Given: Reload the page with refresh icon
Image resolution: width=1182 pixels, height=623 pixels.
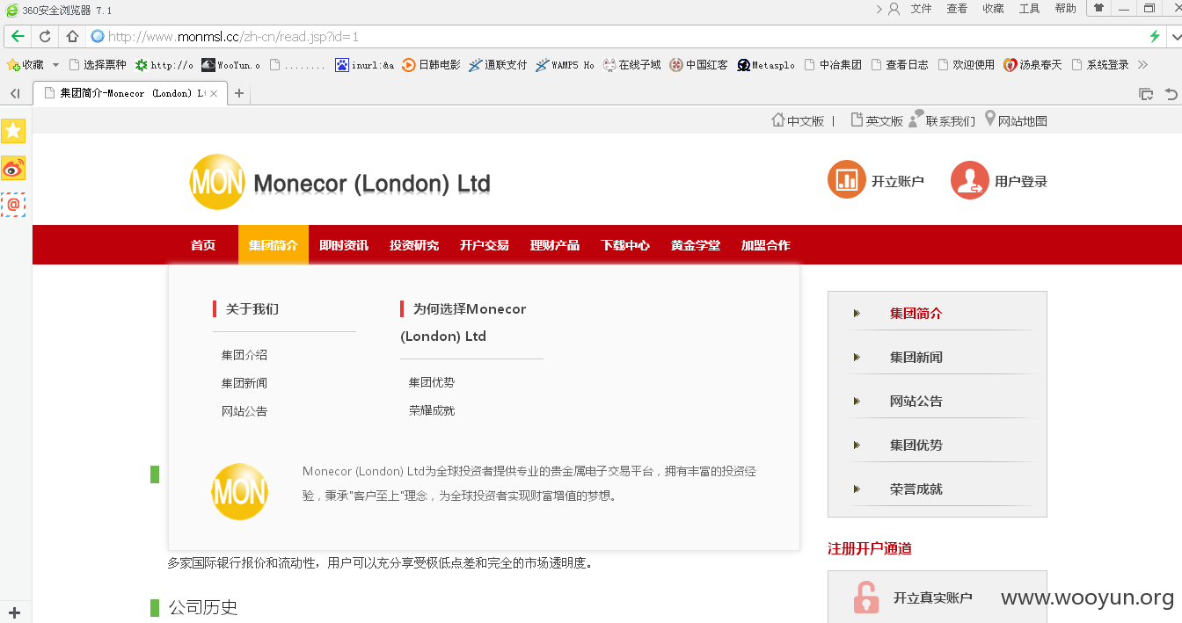Looking at the screenshot, I should [45, 37].
